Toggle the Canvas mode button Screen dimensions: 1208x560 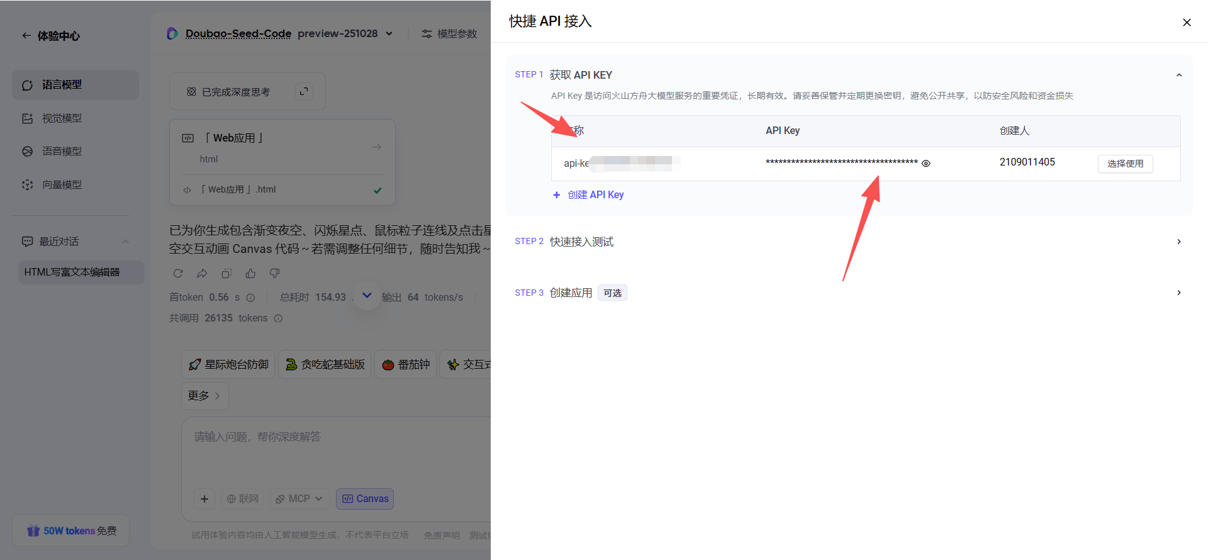click(x=365, y=499)
